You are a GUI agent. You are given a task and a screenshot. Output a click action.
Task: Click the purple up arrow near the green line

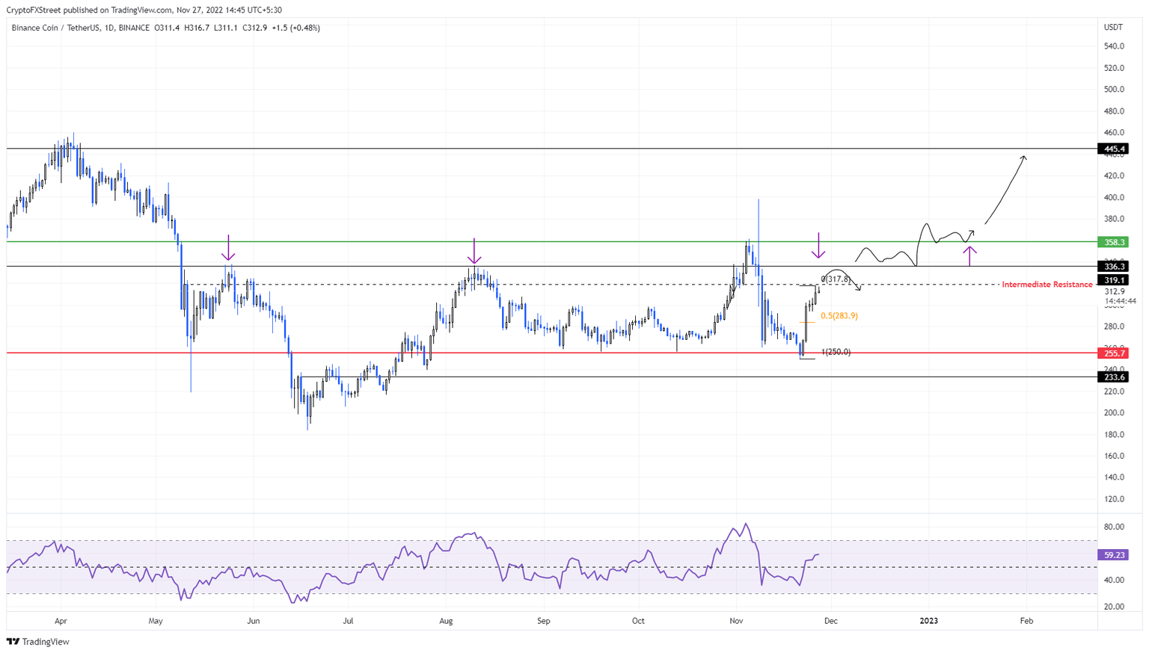click(970, 254)
